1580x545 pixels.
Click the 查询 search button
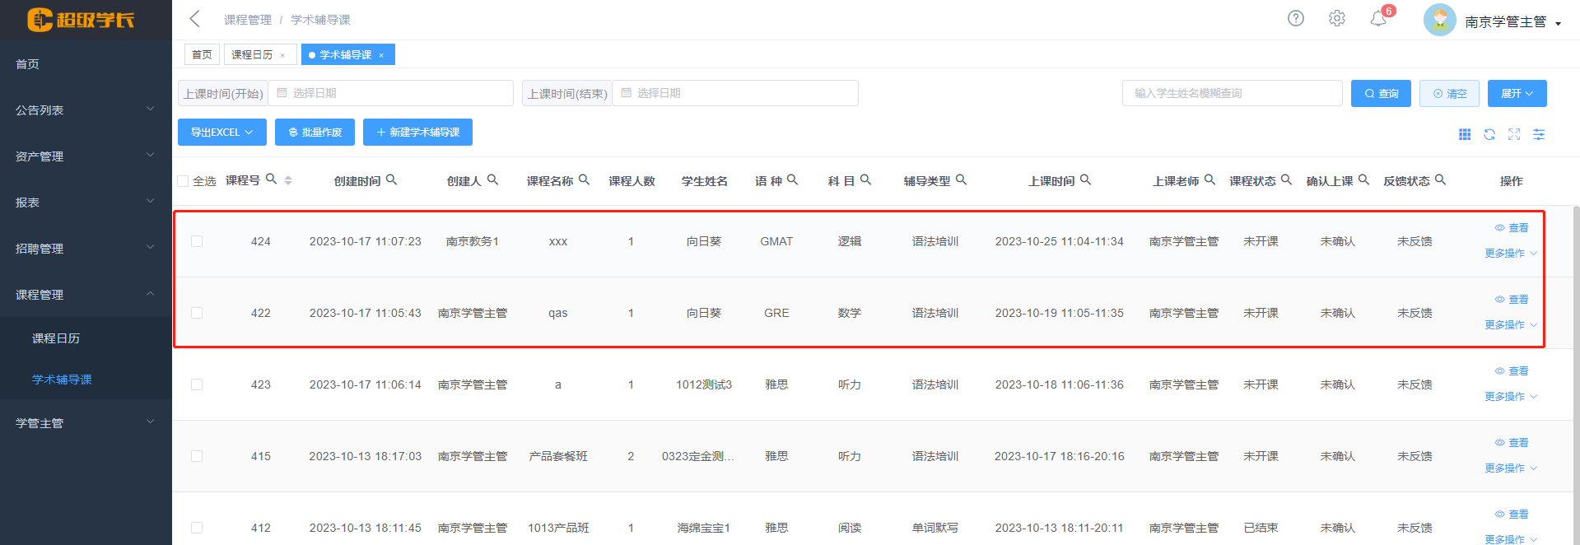pyautogui.click(x=1381, y=94)
